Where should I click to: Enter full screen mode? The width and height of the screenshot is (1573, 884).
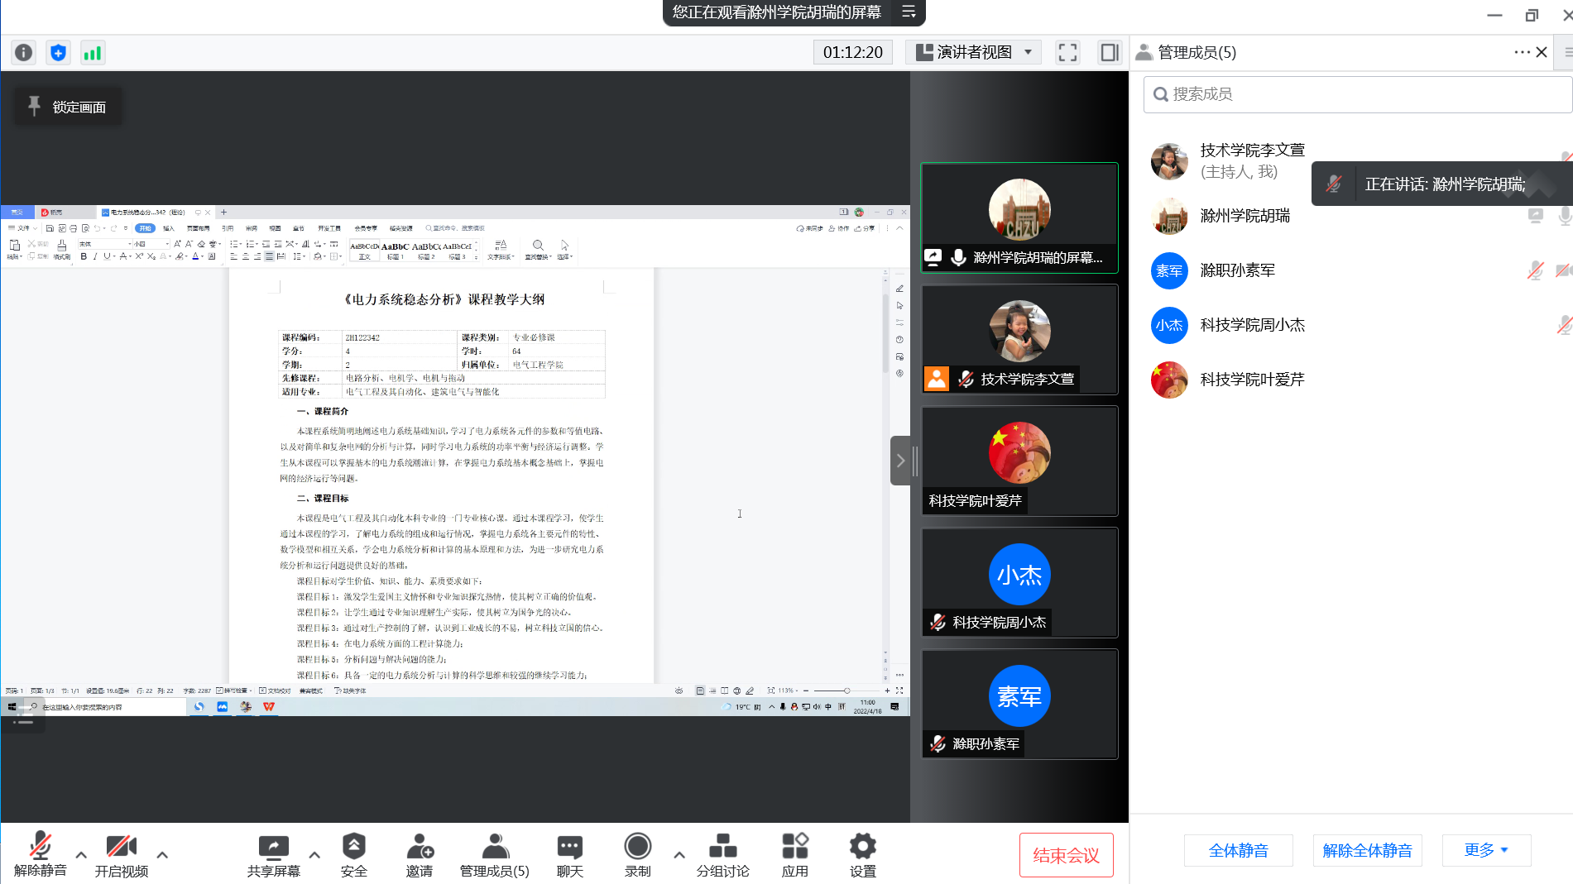coord(1067,53)
